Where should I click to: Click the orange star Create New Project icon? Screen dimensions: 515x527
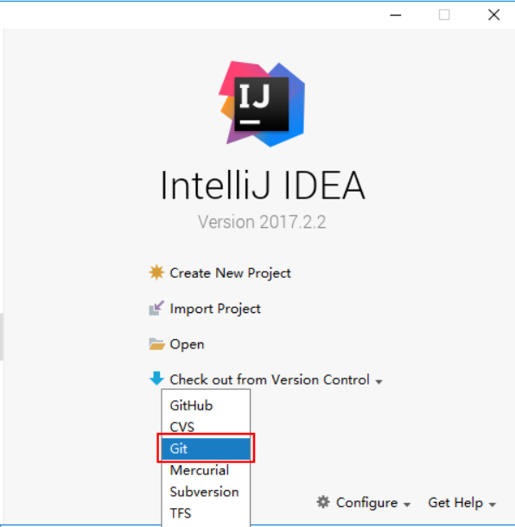pos(156,273)
